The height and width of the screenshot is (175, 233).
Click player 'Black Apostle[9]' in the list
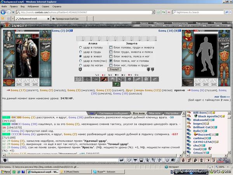pos(210,116)
